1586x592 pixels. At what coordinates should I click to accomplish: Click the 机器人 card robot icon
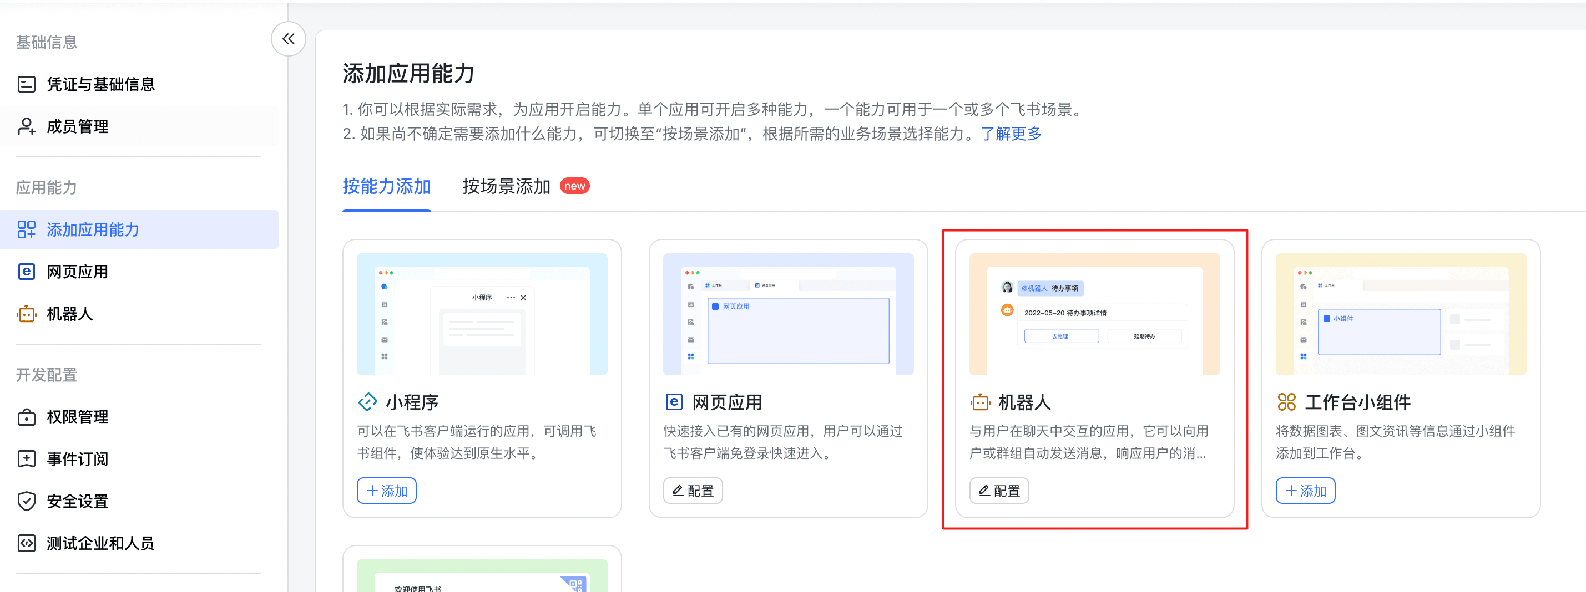pos(980,402)
